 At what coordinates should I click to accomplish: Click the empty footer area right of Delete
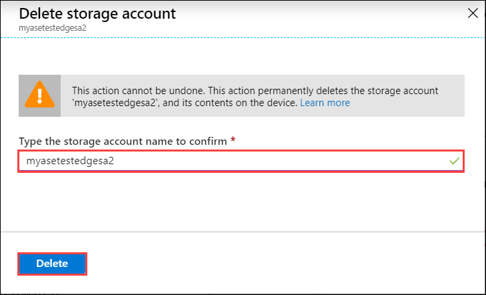287,264
